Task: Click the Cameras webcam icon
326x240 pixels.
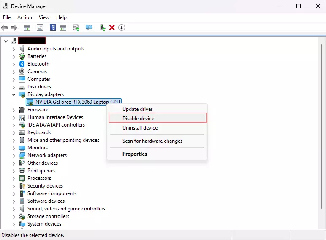Action: tap(22, 72)
